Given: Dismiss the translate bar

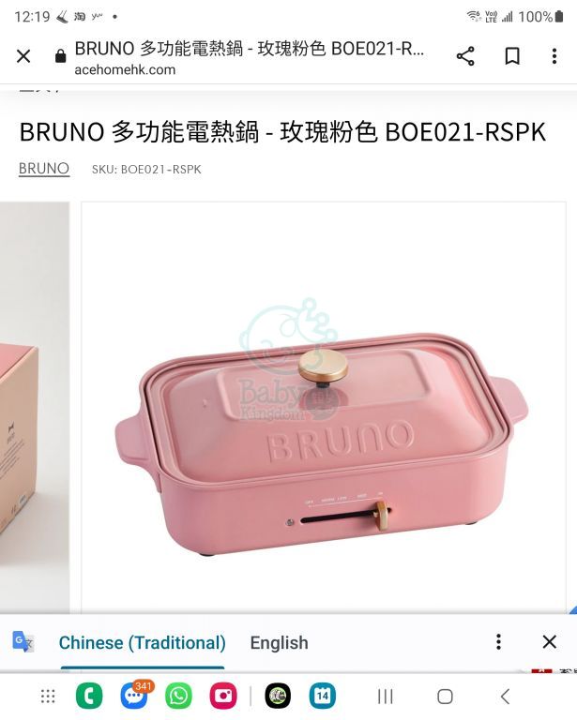Looking at the screenshot, I should click(x=550, y=641).
